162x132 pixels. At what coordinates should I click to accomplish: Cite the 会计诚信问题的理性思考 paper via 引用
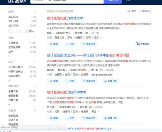pyautogui.click(x=70, y=44)
